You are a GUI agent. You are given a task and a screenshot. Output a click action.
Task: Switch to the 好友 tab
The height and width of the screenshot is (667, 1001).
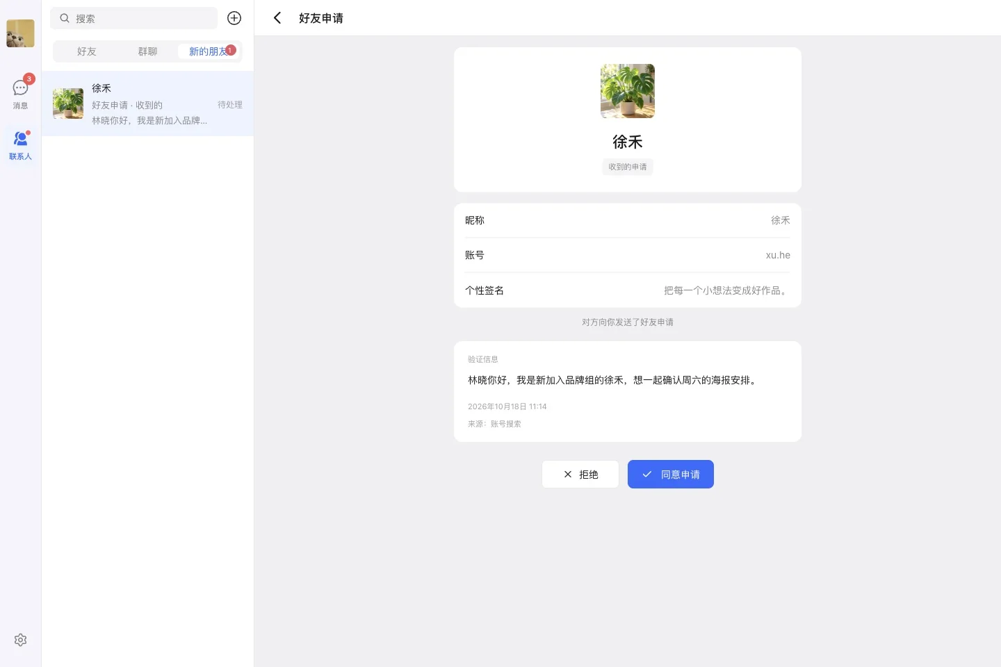tap(87, 51)
